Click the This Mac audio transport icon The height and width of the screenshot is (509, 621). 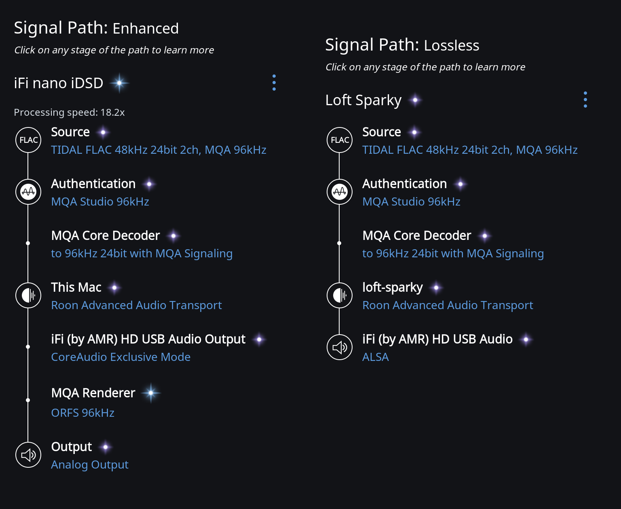[x=28, y=295]
